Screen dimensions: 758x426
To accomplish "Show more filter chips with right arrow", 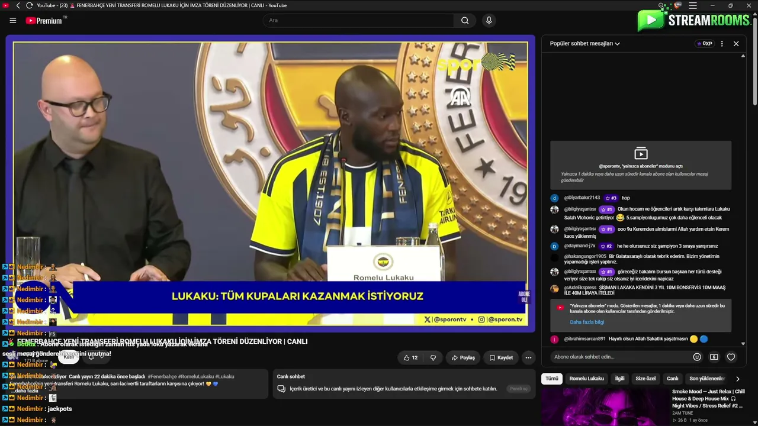I will click(737, 379).
